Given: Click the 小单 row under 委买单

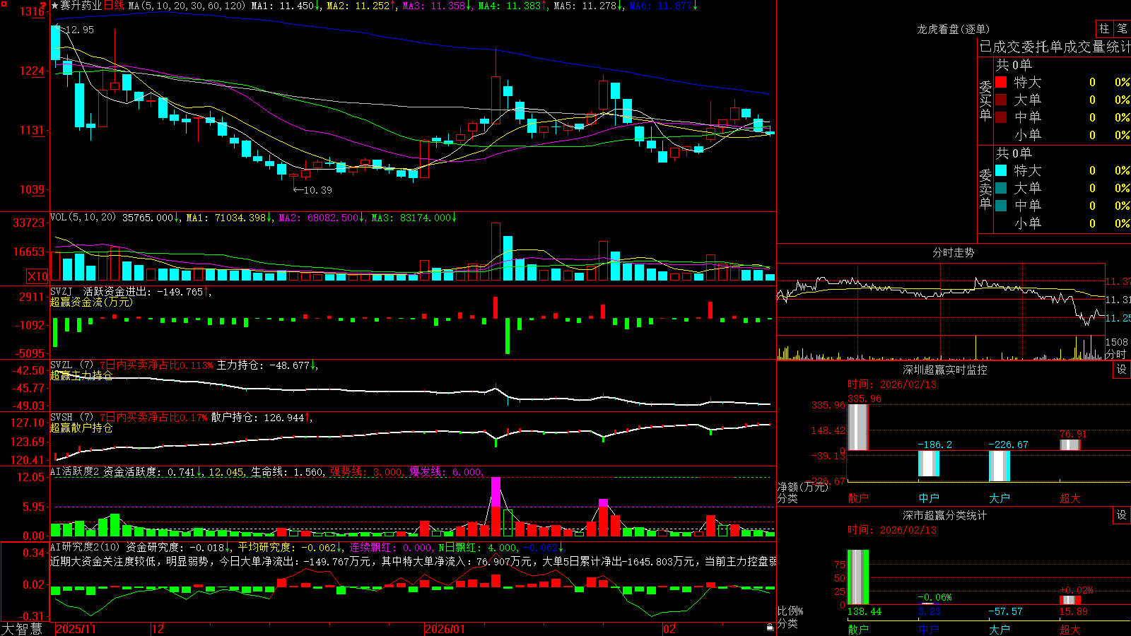Looking at the screenshot, I should point(1062,135).
